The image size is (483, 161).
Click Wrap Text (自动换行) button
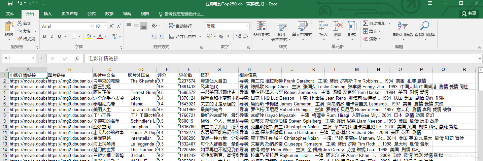tap(181, 26)
